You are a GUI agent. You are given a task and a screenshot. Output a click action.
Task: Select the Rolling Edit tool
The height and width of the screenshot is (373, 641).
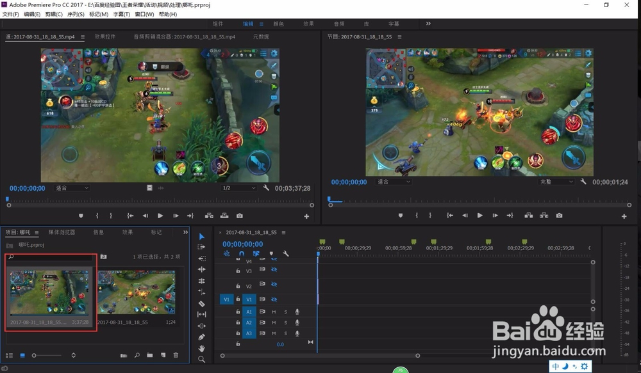pyautogui.click(x=201, y=269)
